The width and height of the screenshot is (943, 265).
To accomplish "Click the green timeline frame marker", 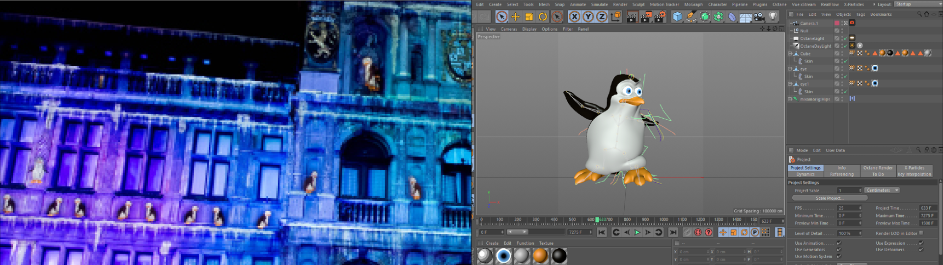I will coord(597,220).
